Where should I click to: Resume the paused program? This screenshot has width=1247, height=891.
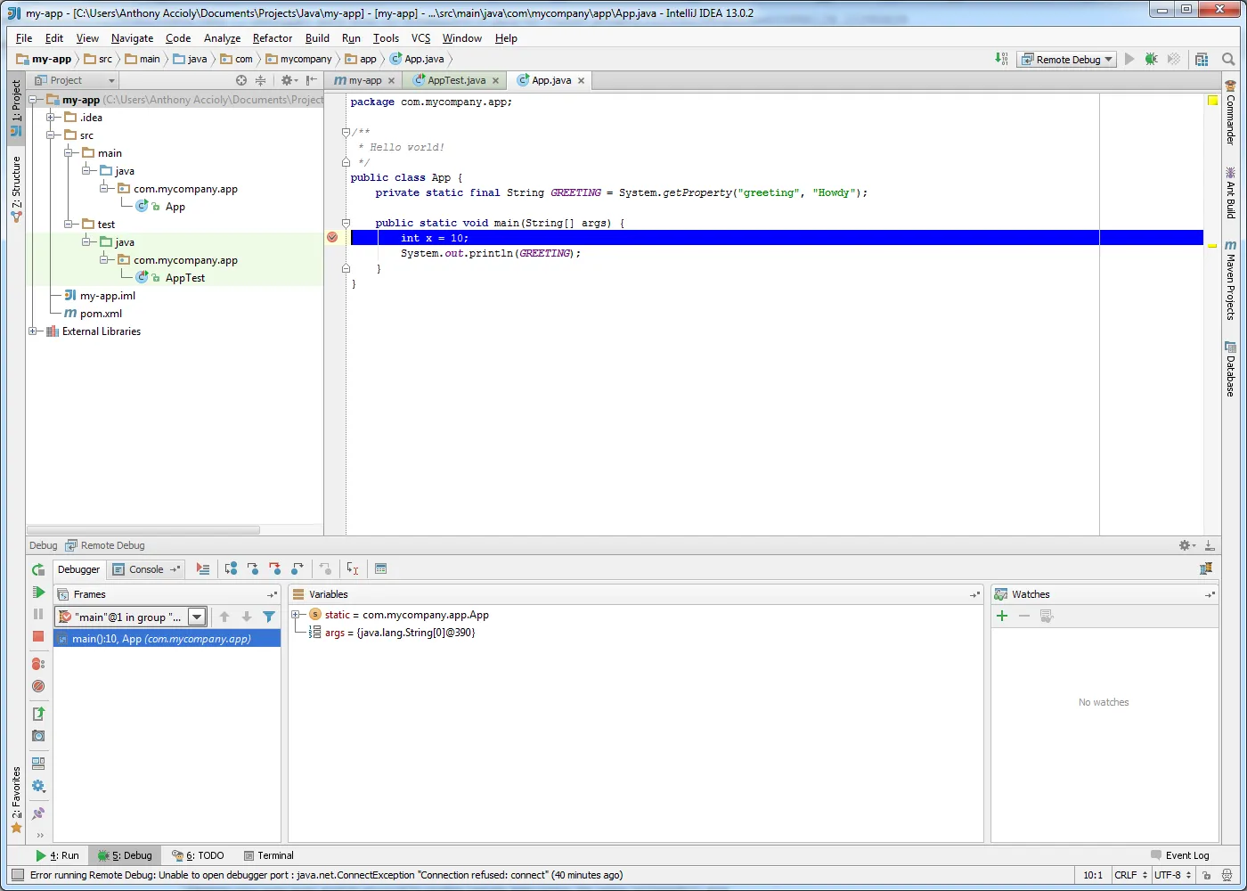click(x=38, y=592)
